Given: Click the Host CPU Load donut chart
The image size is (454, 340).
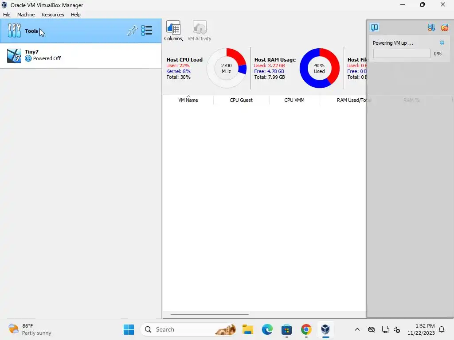Looking at the screenshot, I should click(x=227, y=68).
